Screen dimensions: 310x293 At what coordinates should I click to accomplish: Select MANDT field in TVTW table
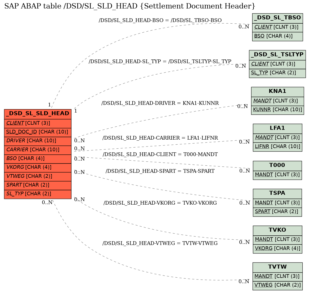[x=278, y=277]
